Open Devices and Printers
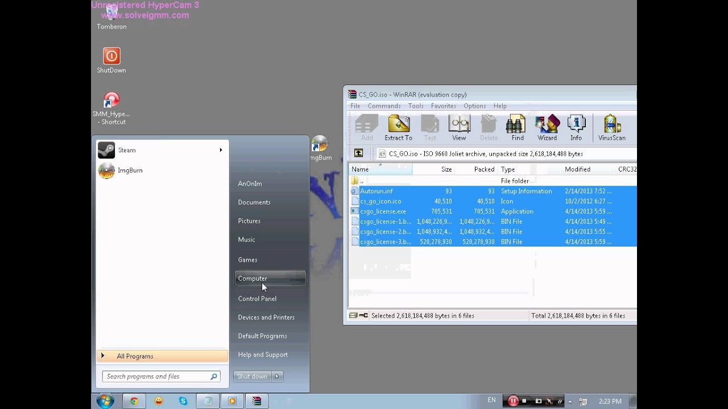 click(266, 318)
